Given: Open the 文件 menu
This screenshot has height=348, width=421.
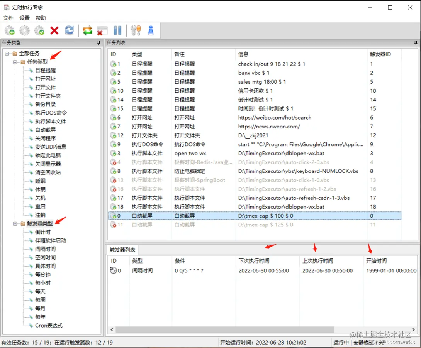Looking at the screenshot, I should [8, 18].
